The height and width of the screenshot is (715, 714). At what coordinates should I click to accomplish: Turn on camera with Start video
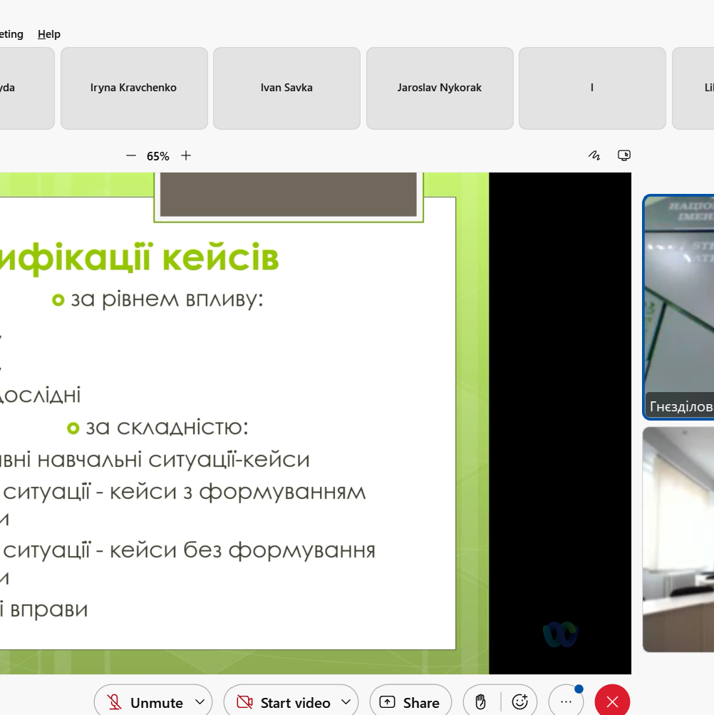[x=284, y=702]
